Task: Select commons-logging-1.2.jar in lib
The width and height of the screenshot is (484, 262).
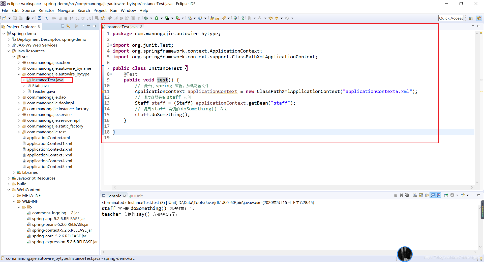Action: pyautogui.click(x=55, y=213)
